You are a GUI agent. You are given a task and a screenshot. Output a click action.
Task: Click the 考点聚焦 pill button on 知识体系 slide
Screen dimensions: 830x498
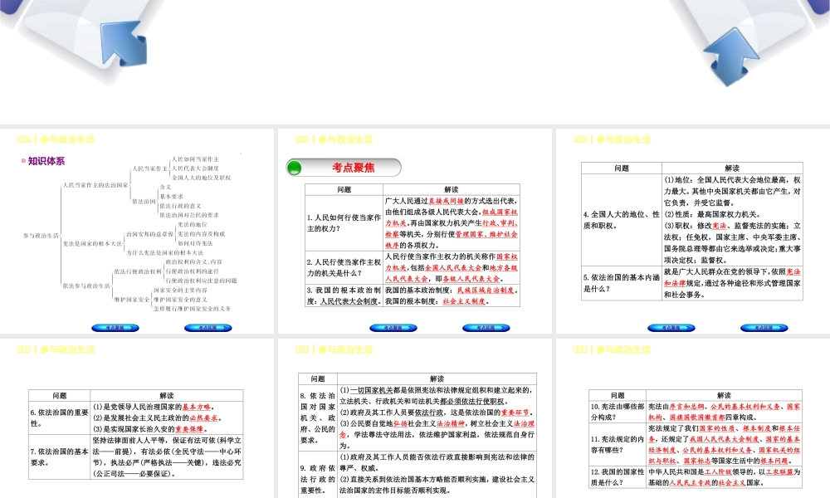[x=115, y=328]
